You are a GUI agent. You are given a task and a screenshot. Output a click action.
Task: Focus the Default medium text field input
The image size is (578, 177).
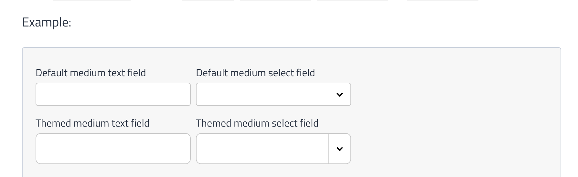[x=113, y=94]
